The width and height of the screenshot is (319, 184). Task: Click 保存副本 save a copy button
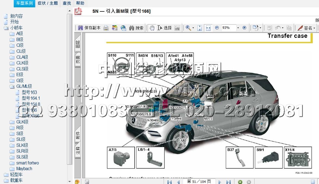pyautogui.click(x=89, y=28)
